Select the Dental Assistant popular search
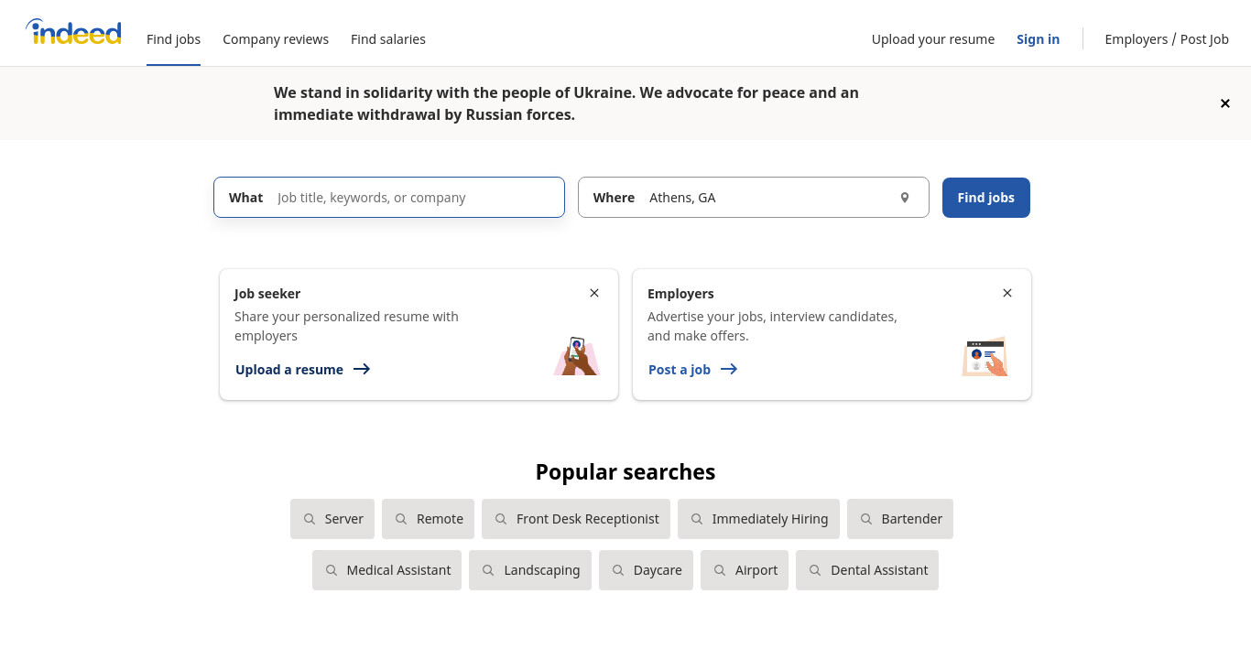Image resolution: width=1251 pixels, height=659 pixels. [x=867, y=570]
